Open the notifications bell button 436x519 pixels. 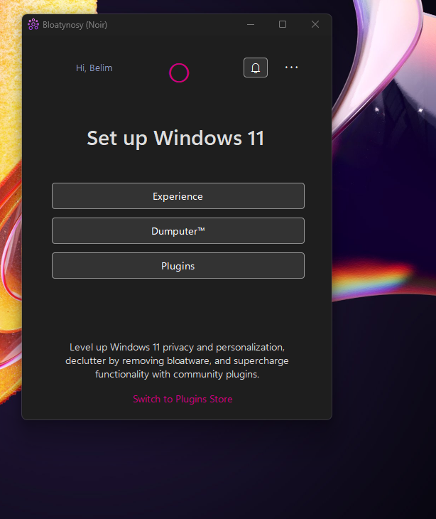(x=256, y=68)
